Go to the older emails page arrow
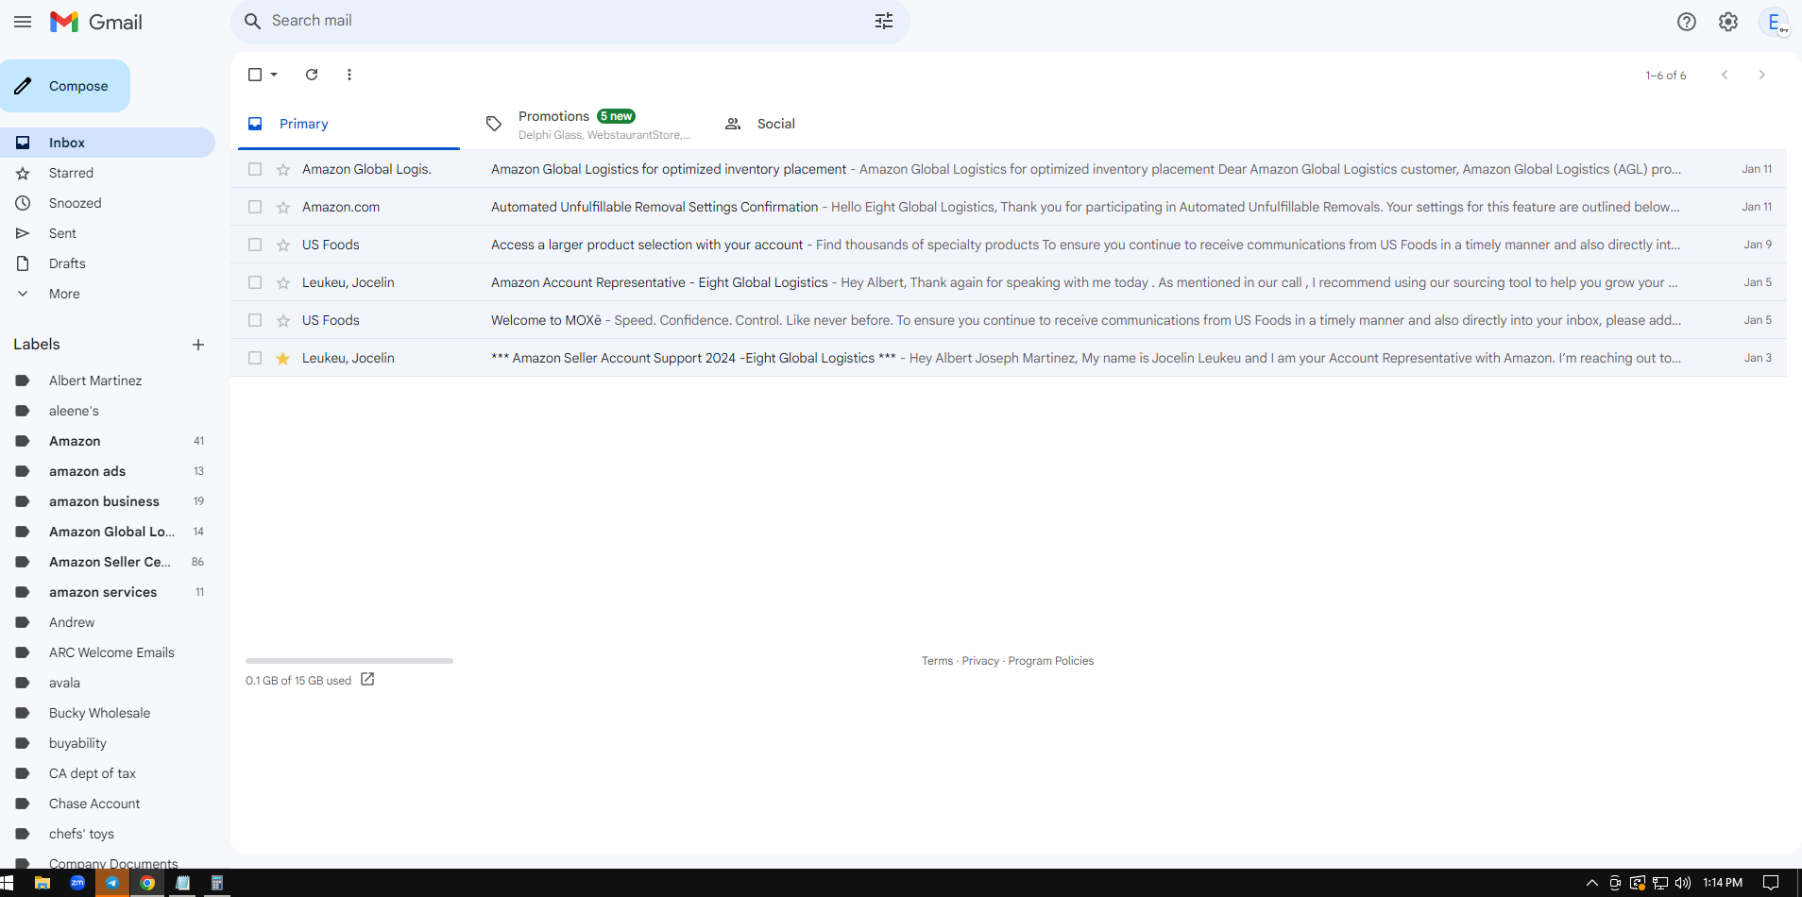Image resolution: width=1802 pixels, height=897 pixels. [x=1761, y=75]
